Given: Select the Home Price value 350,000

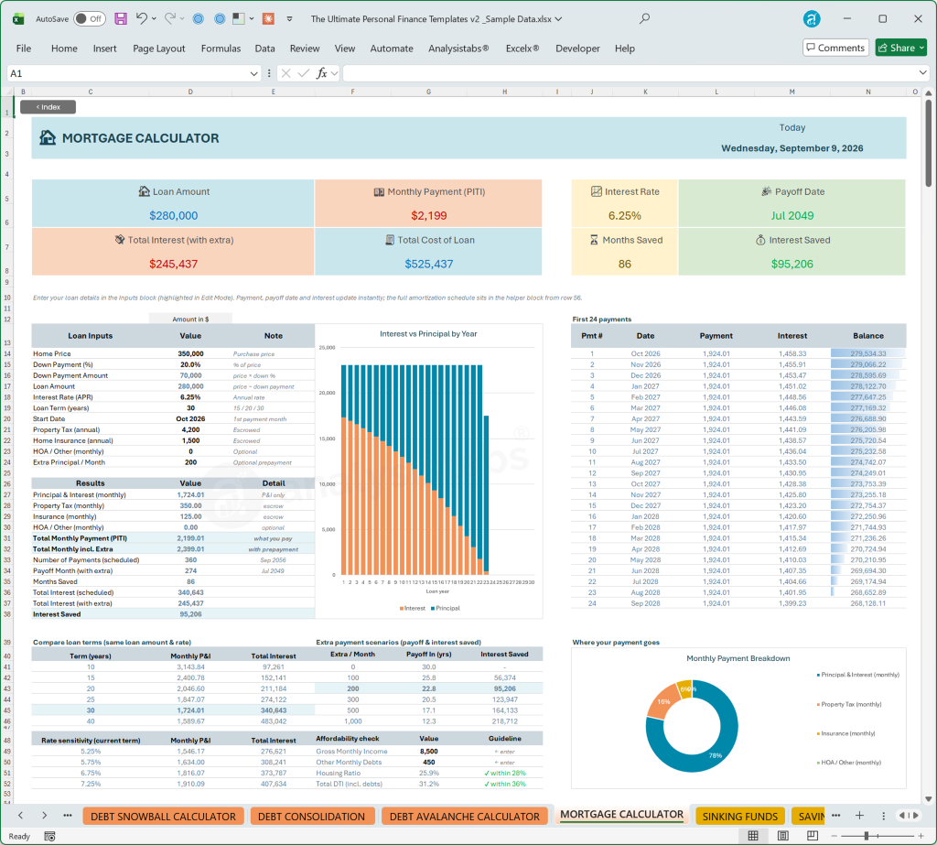Looking at the screenshot, I should (190, 353).
